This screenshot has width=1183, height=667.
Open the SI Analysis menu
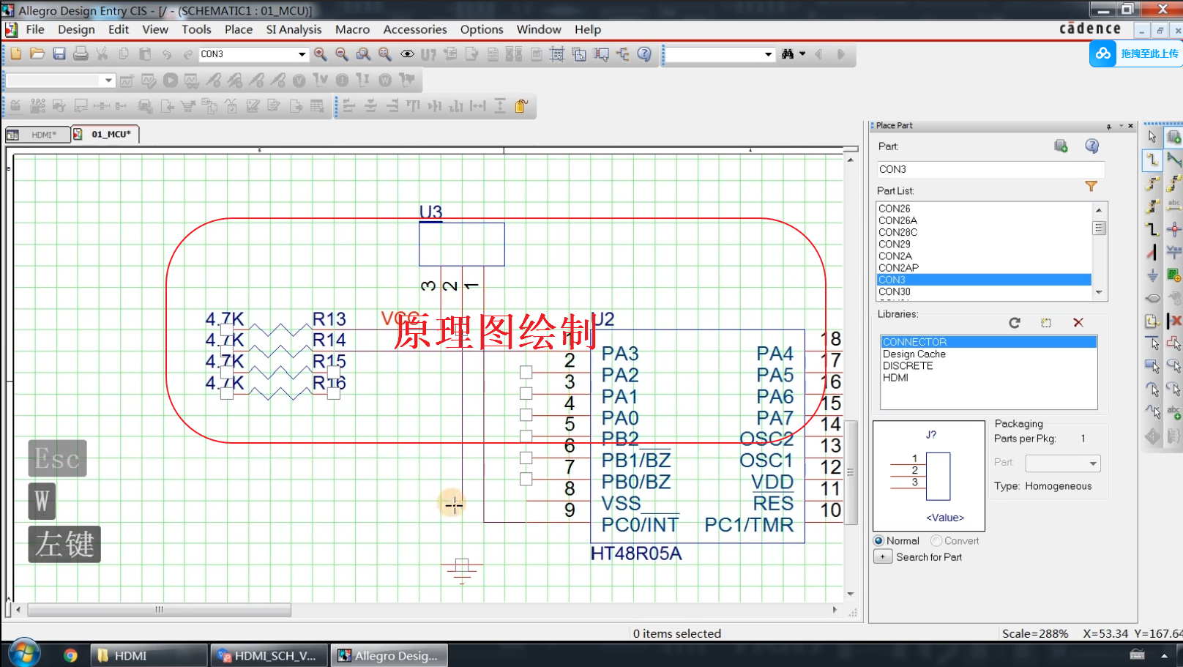(294, 29)
